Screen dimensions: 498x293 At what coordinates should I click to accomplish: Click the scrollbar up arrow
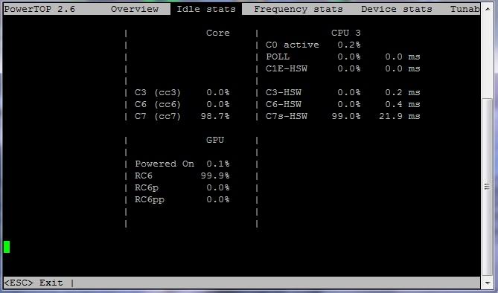pyautogui.click(x=488, y=9)
